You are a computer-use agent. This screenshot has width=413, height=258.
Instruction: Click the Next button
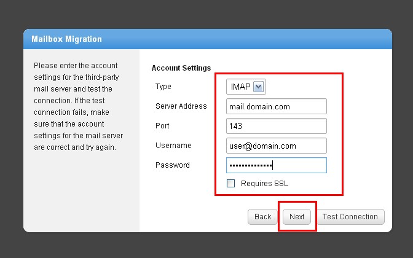click(297, 217)
